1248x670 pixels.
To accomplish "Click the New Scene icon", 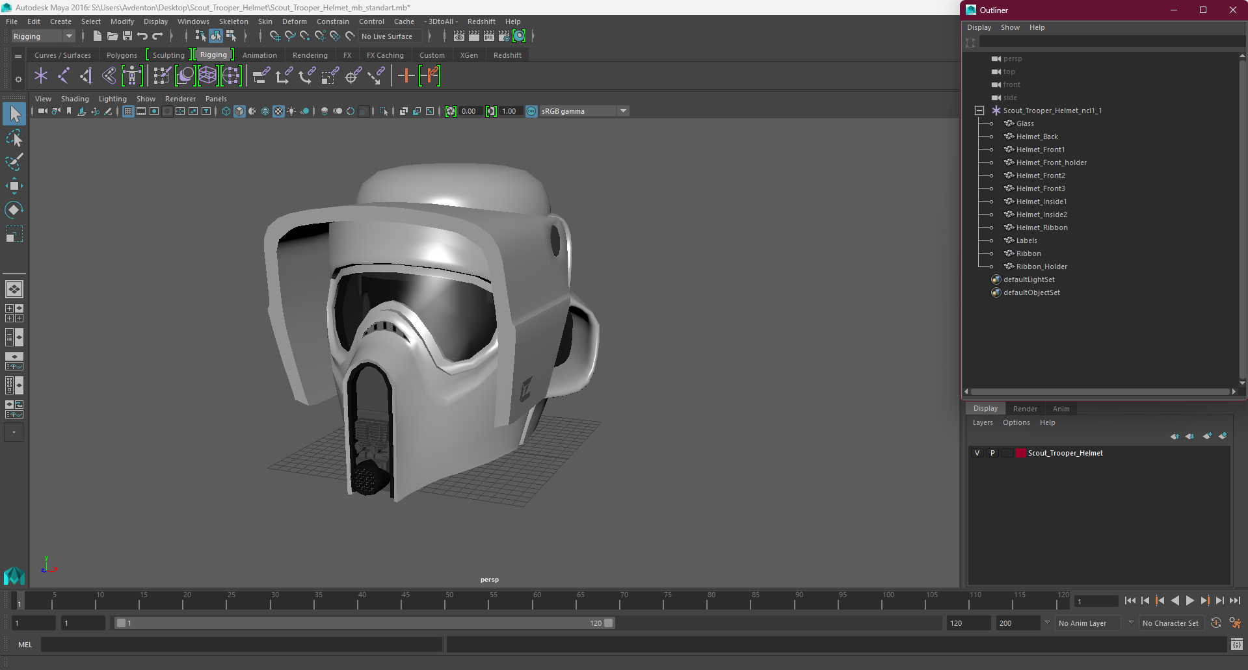I will [98, 36].
